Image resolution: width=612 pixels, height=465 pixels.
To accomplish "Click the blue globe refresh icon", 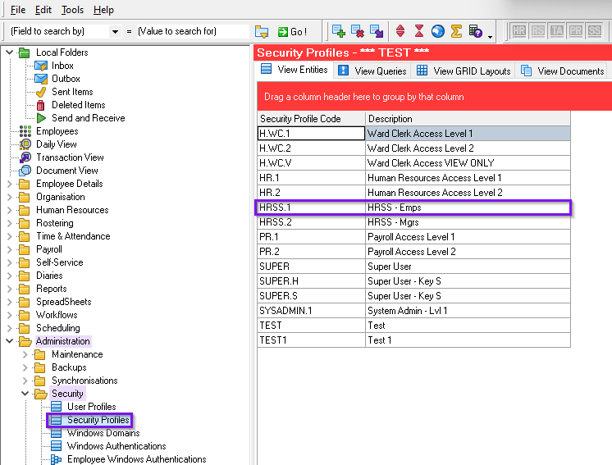I will pos(437,31).
